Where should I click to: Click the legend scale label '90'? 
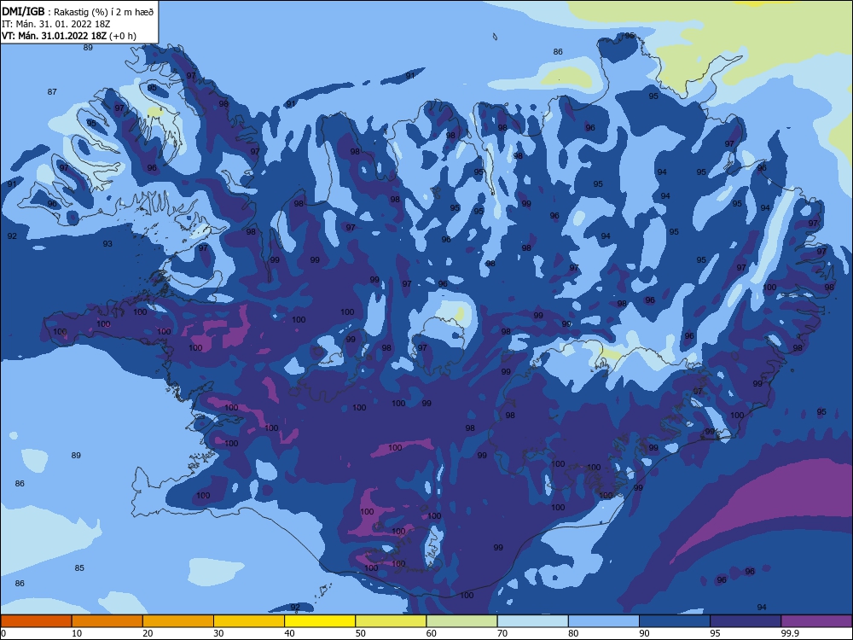click(x=645, y=633)
